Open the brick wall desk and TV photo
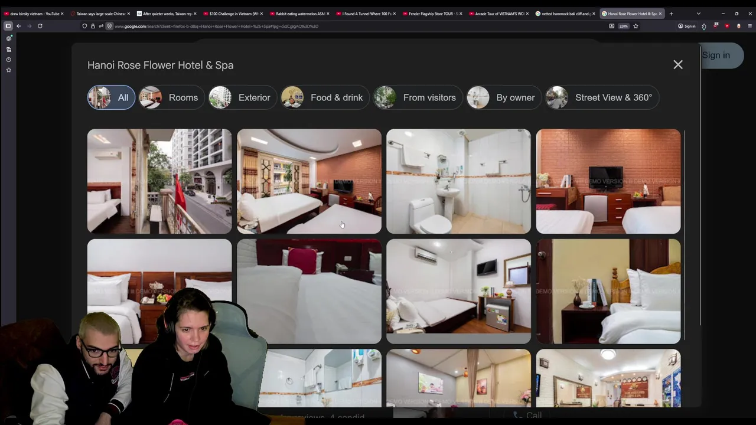The height and width of the screenshot is (425, 756). pyautogui.click(x=608, y=181)
